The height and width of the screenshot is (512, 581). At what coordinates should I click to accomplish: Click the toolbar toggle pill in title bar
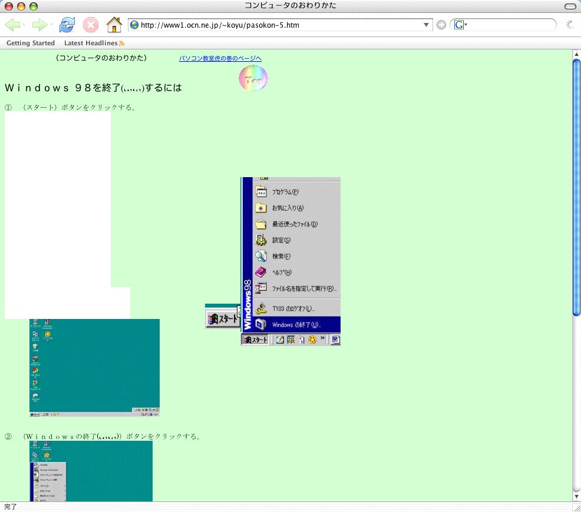click(x=570, y=6)
